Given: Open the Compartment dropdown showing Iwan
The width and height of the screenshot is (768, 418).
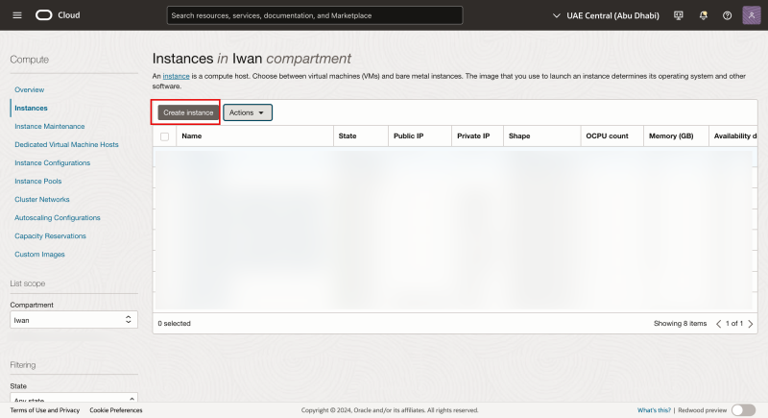Looking at the screenshot, I should (73, 320).
